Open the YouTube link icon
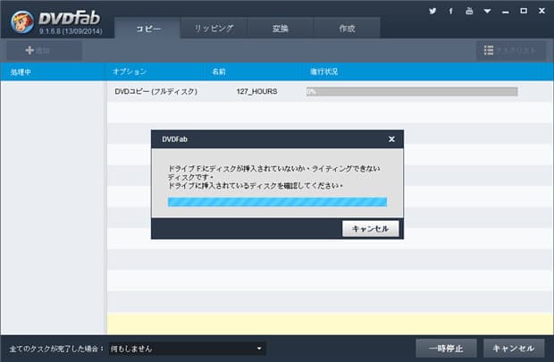 468,12
